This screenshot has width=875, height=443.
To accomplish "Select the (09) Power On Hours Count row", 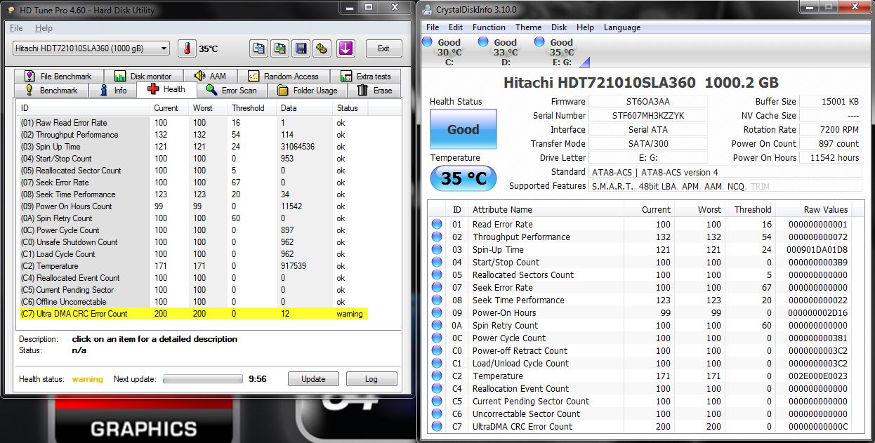I will [192, 206].
